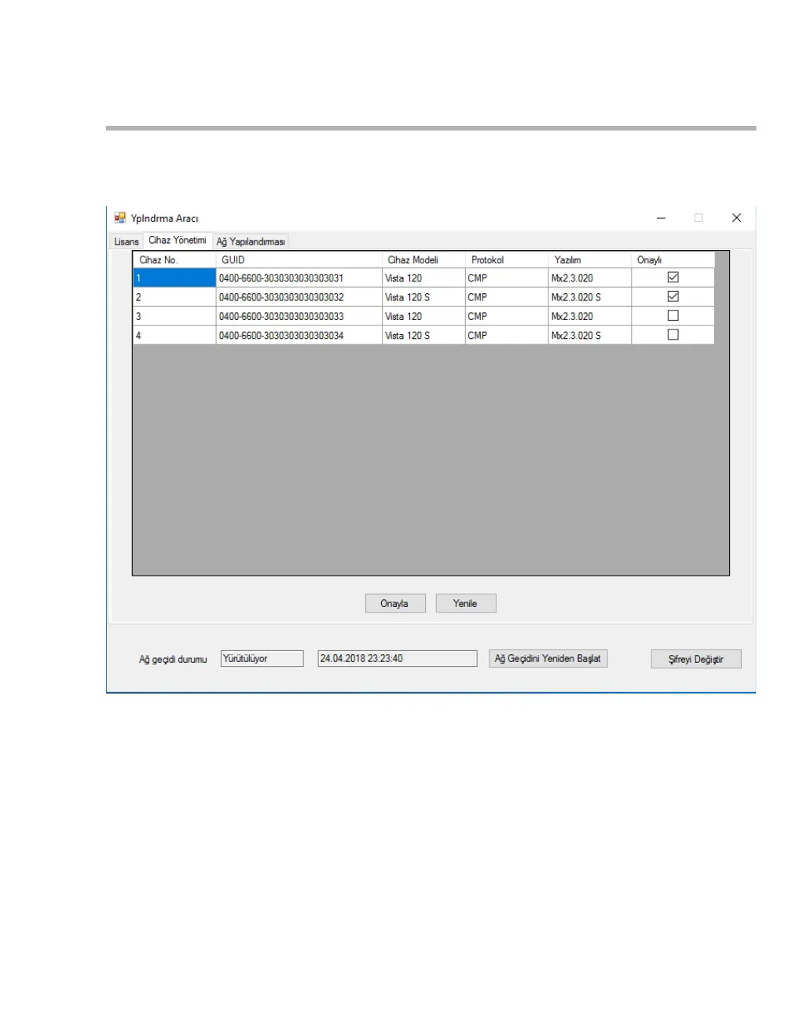Switch to the Lisans tab
This screenshot has height=1019, width=792.
pyautogui.click(x=126, y=241)
